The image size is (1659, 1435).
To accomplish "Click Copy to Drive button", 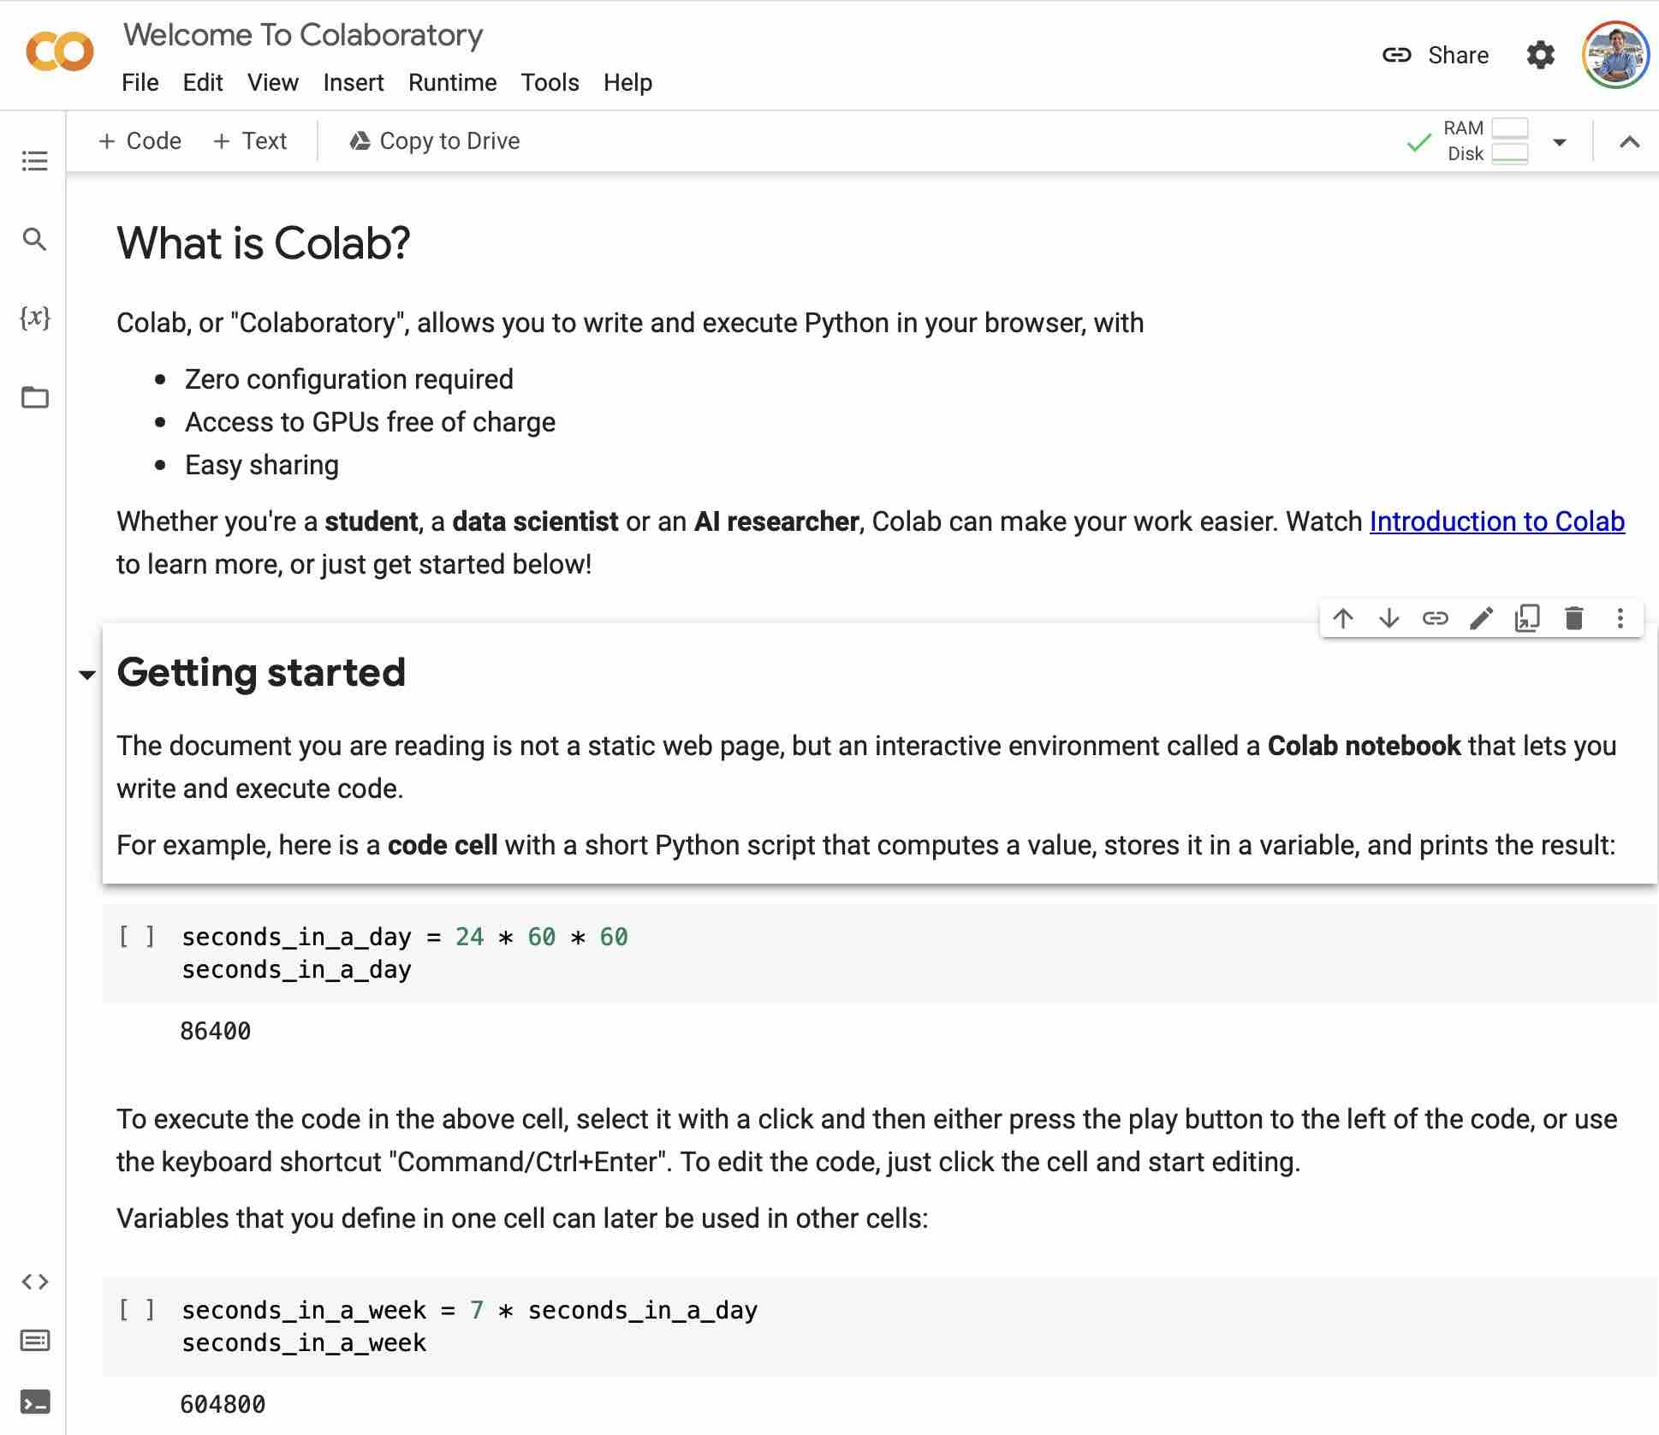I will [435, 140].
